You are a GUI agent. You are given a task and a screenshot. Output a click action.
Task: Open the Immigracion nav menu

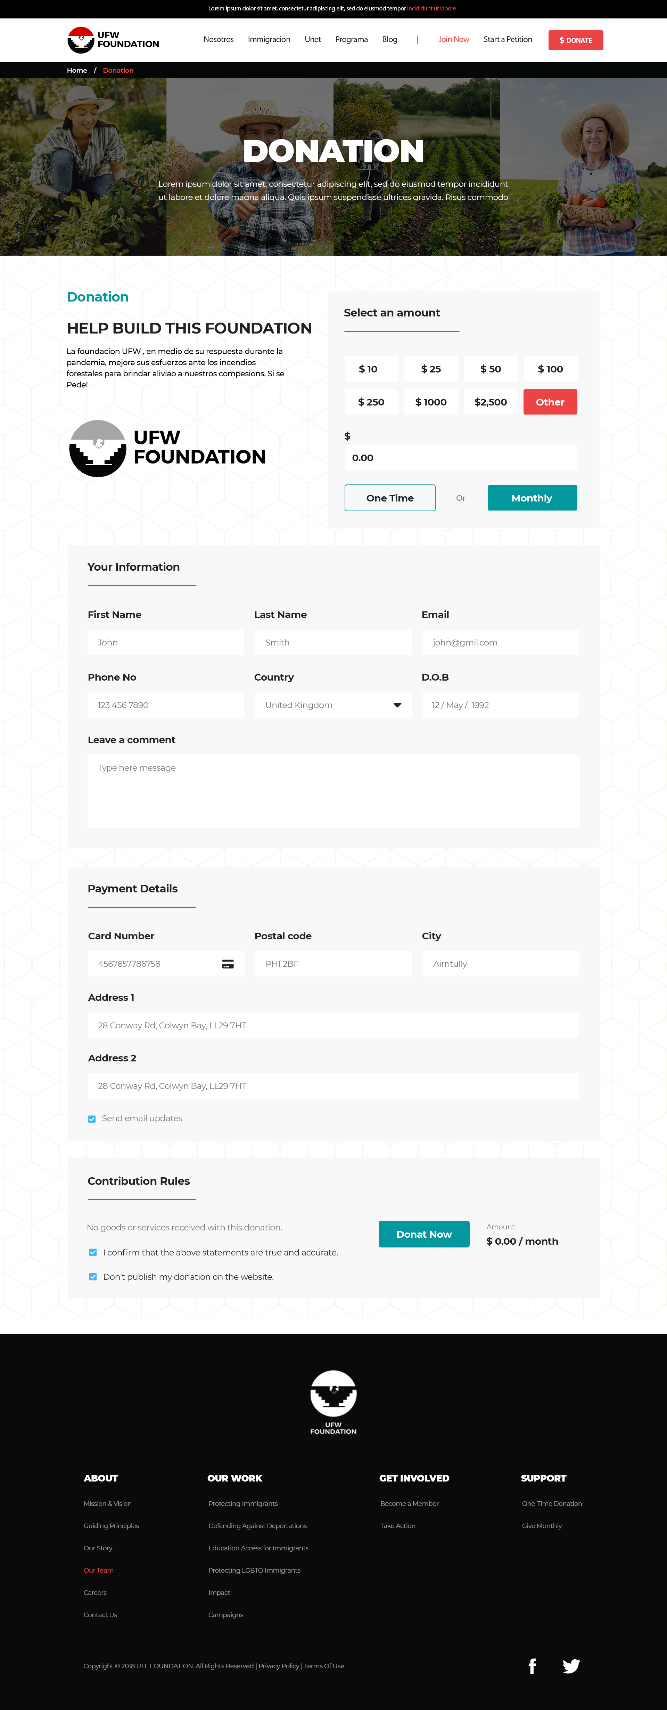pyautogui.click(x=269, y=40)
